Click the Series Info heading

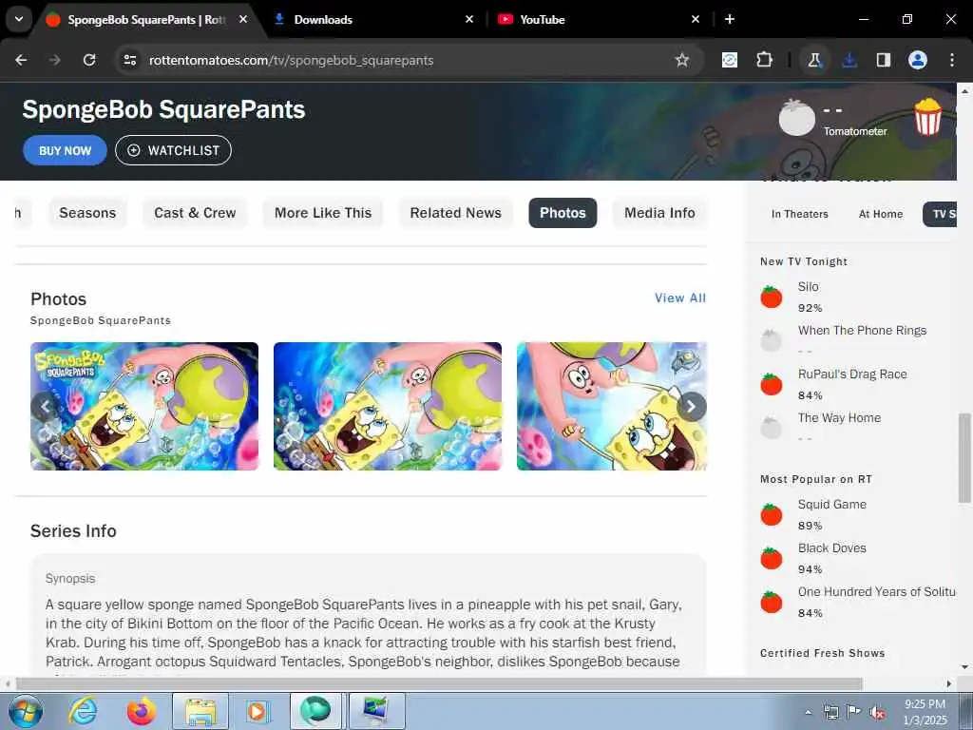(x=73, y=530)
